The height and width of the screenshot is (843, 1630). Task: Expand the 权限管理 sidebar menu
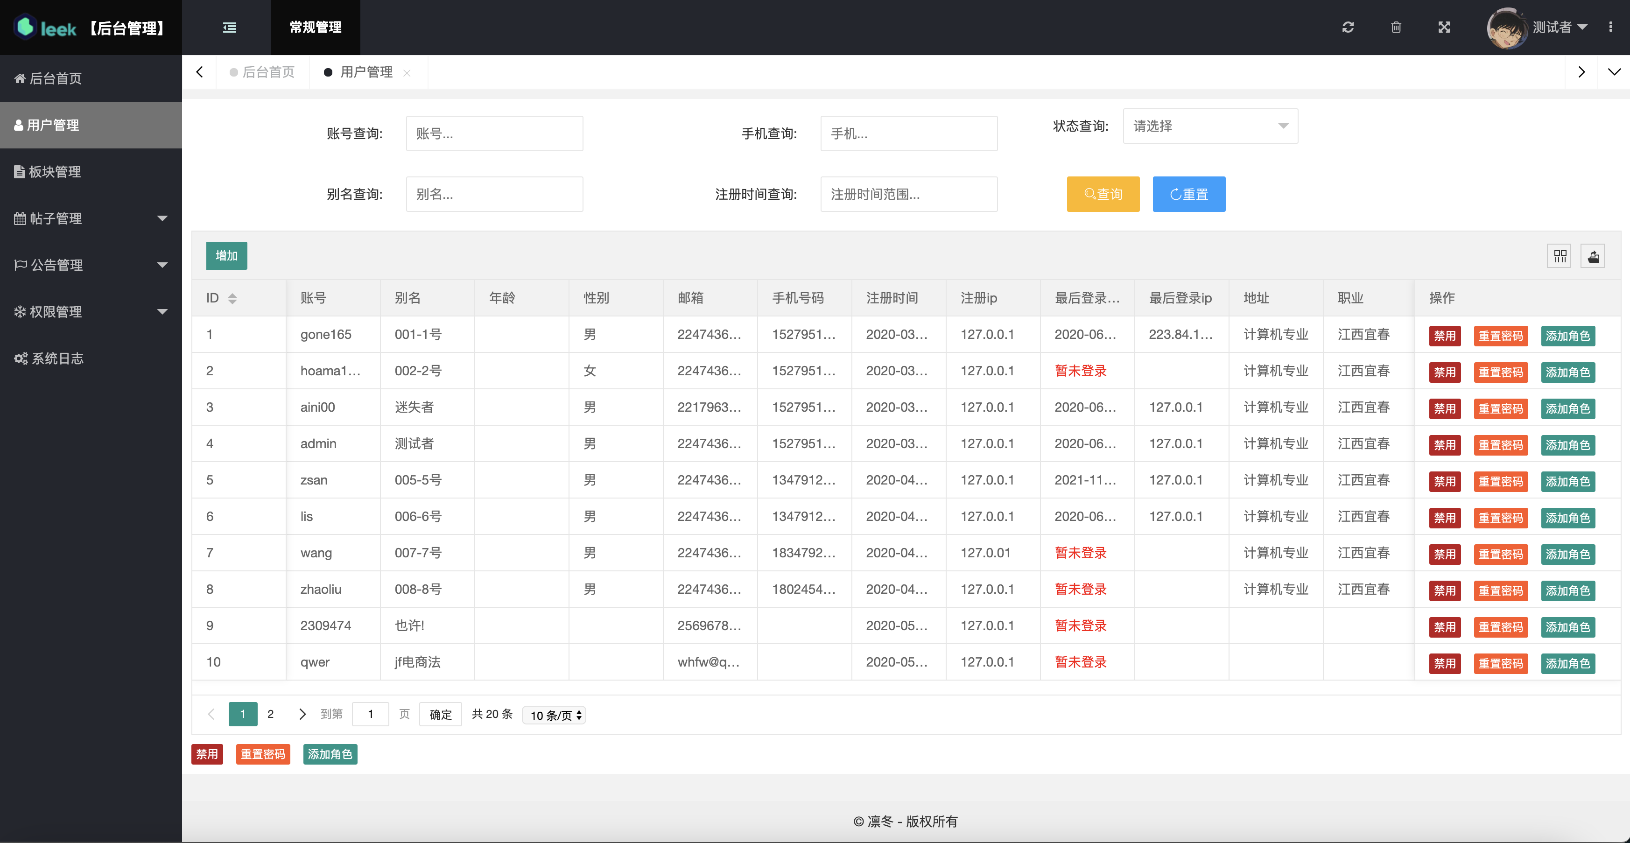pos(91,312)
